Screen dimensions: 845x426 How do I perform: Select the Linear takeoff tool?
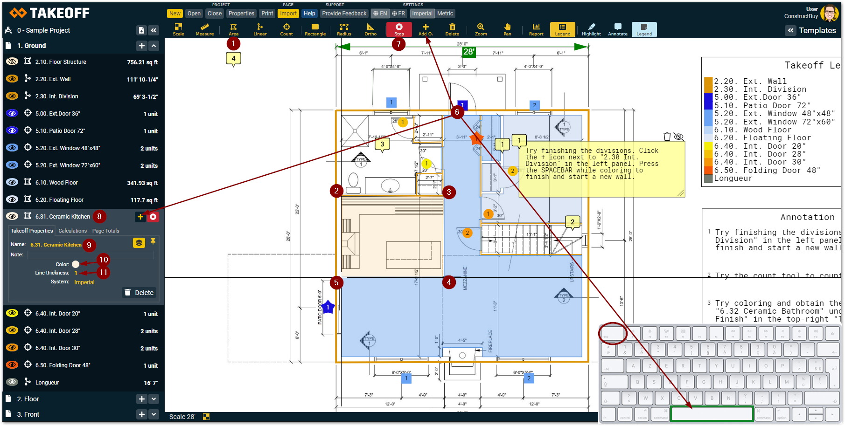260,29
